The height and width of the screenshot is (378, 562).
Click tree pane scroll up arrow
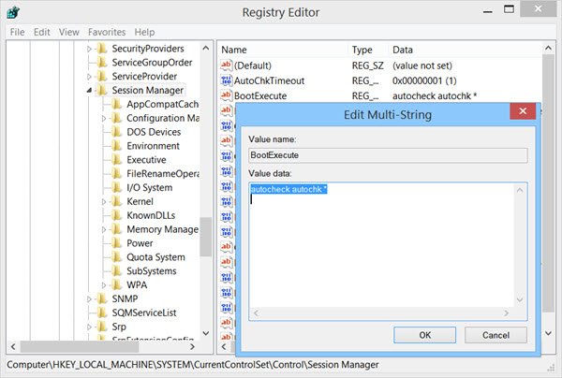point(206,48)
